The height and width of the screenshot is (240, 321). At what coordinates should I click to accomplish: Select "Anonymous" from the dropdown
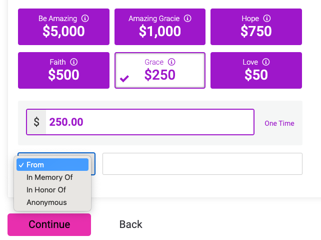point(46,202)
